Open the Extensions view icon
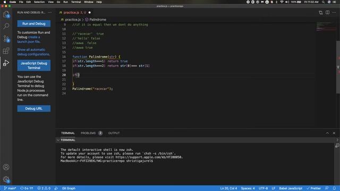The image size is (340, 191). point(6,51)
